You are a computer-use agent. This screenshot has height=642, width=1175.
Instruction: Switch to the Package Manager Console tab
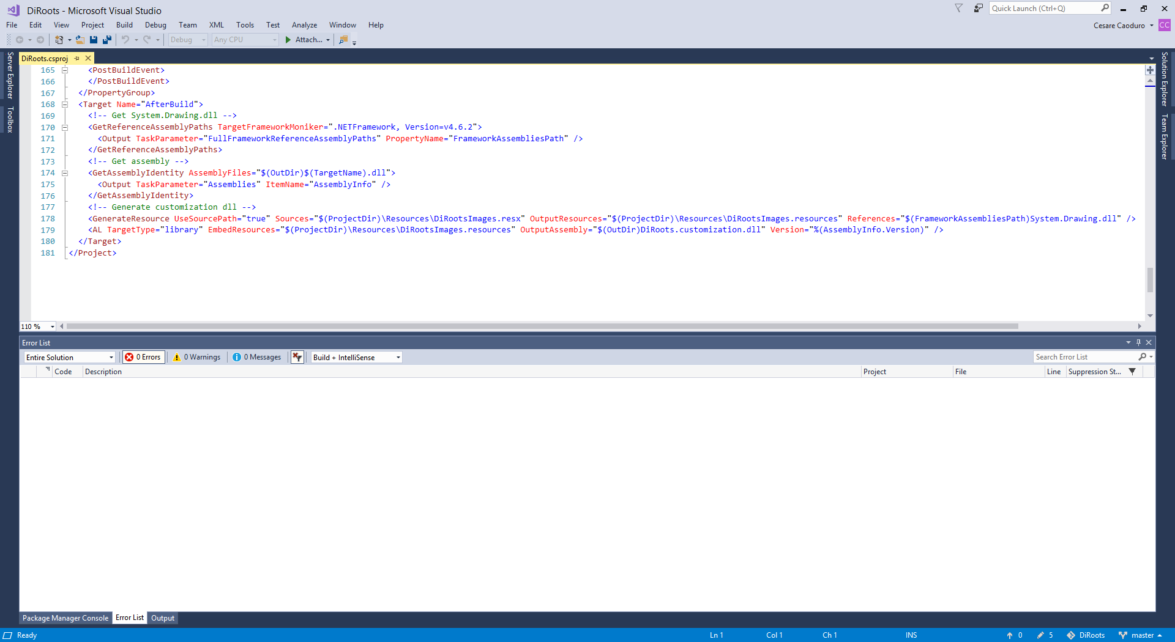tap(65, 618)
